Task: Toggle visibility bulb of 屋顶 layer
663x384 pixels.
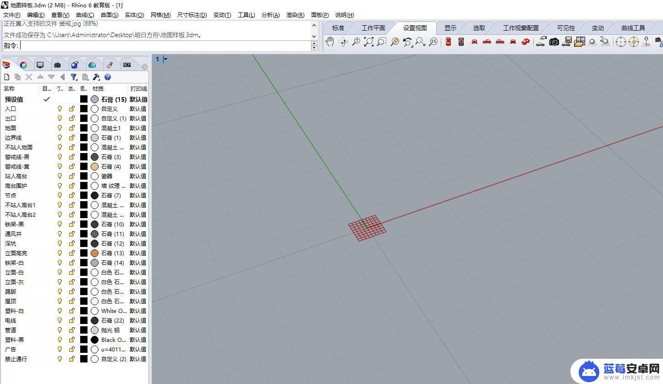Action: click(60, 301)
